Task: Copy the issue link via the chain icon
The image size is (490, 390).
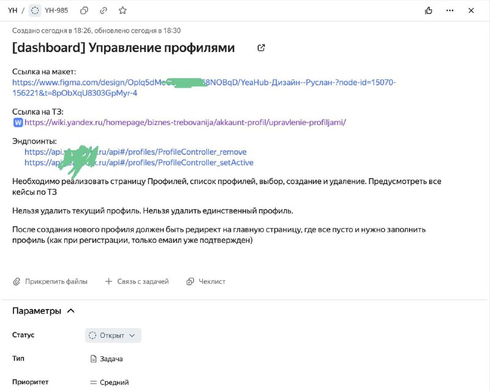Action: (x=104, y=10)
